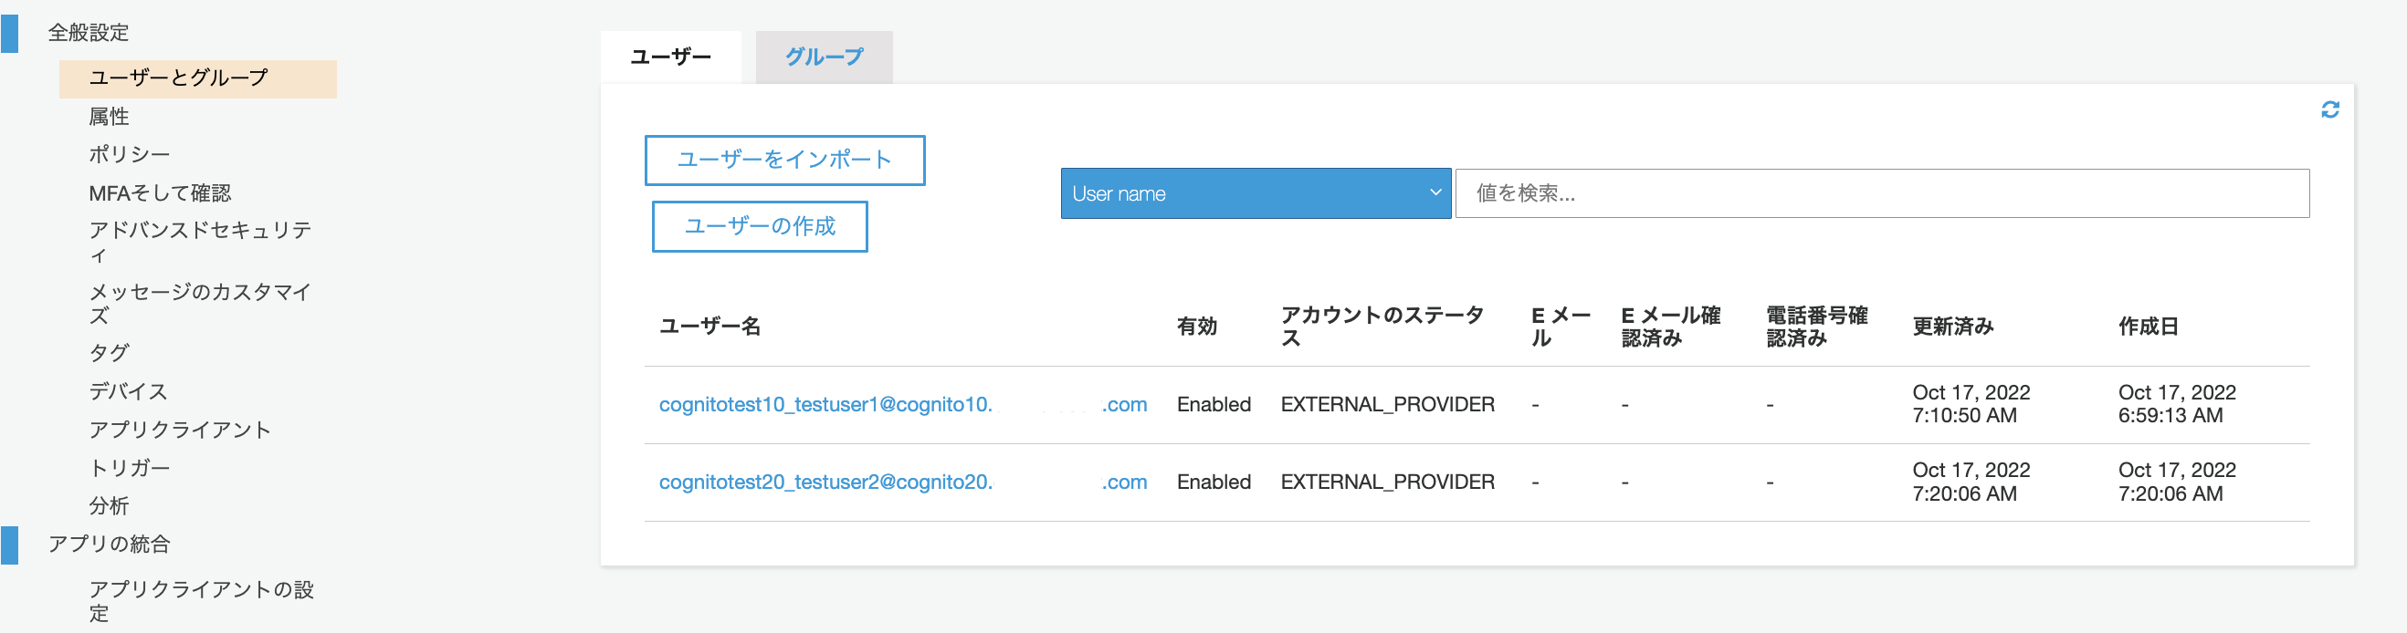Click the ユーザーの作成 button
The width and height of the screenshot is (2407, 633).
tap(759, 226)
